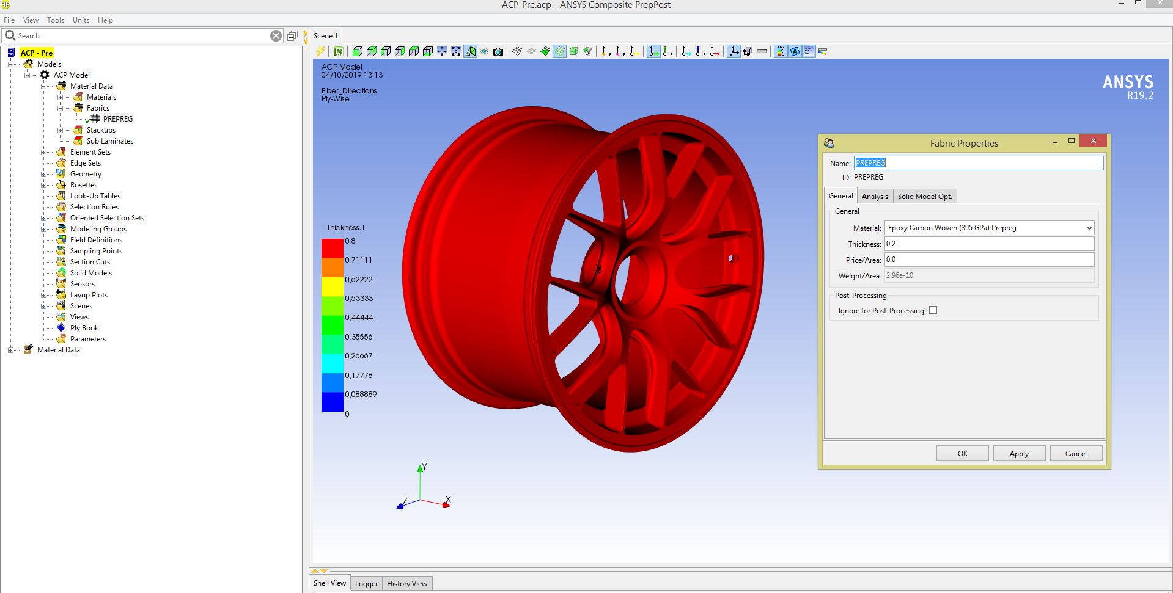This screenshot has width=1173, height=593.
Task: Clear the search box with X button
Action: pos(276,36)
